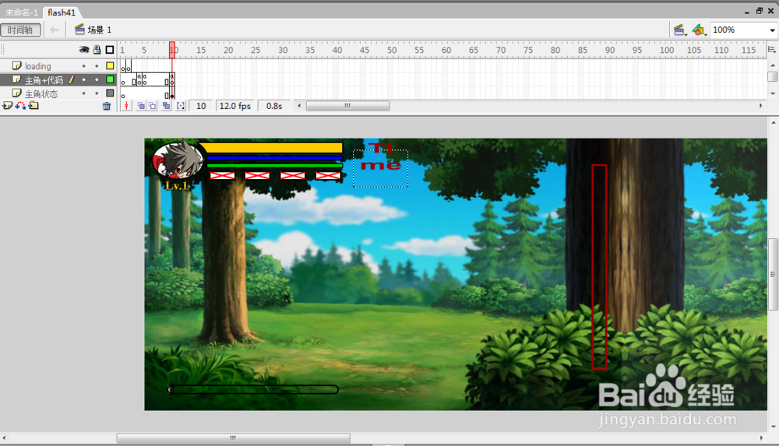
Task: Click frame 100 on the timeline ruler
Action: click(666, 50)
